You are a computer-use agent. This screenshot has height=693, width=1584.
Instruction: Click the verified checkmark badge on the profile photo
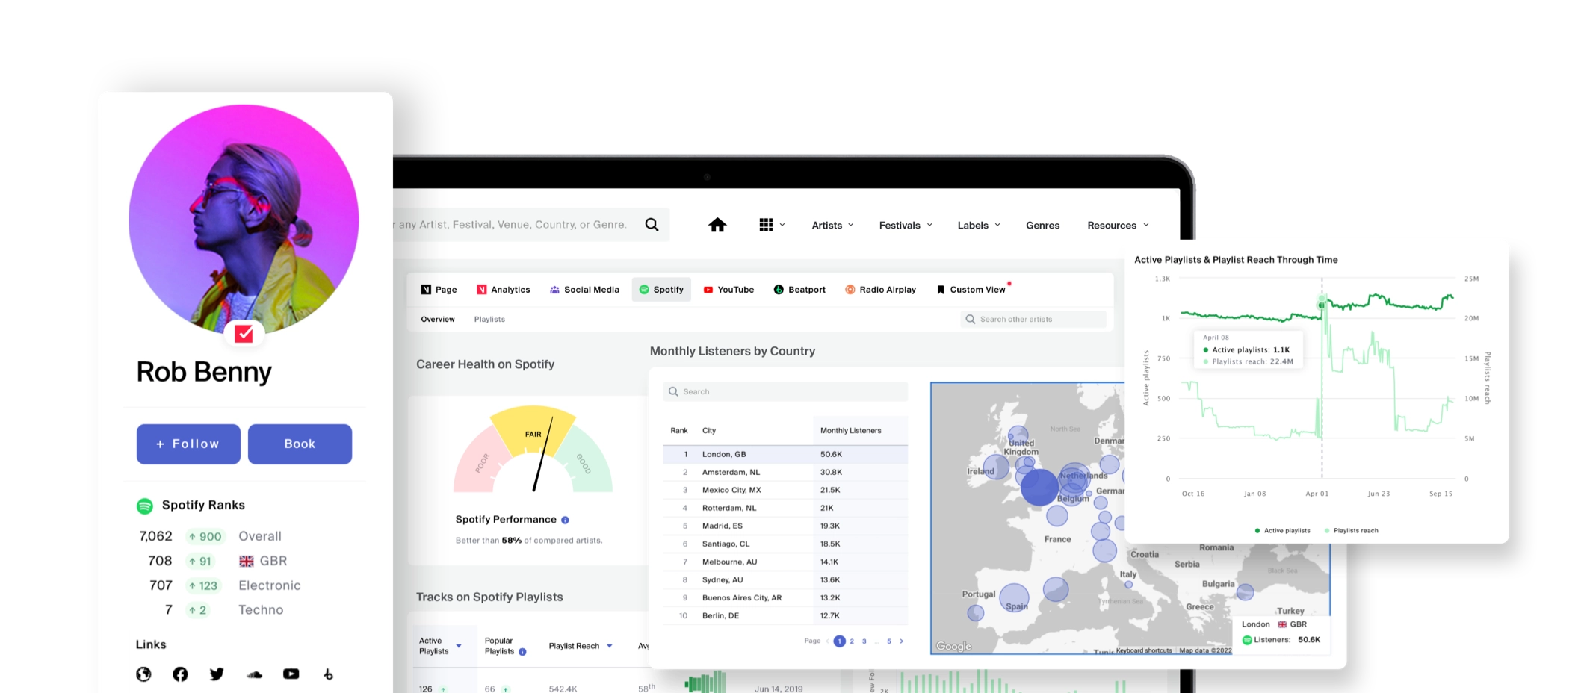[x=244, y=334]
